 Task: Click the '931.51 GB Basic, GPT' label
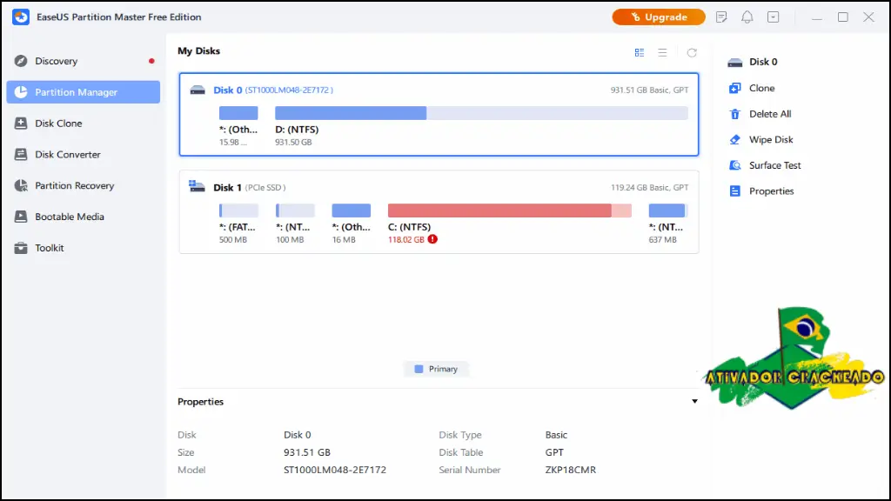(649, 90)
